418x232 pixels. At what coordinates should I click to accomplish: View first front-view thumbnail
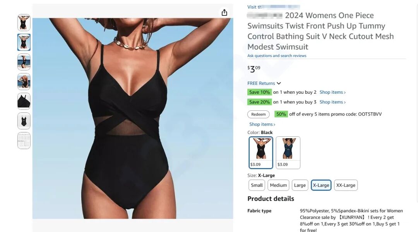coord(24,23)
